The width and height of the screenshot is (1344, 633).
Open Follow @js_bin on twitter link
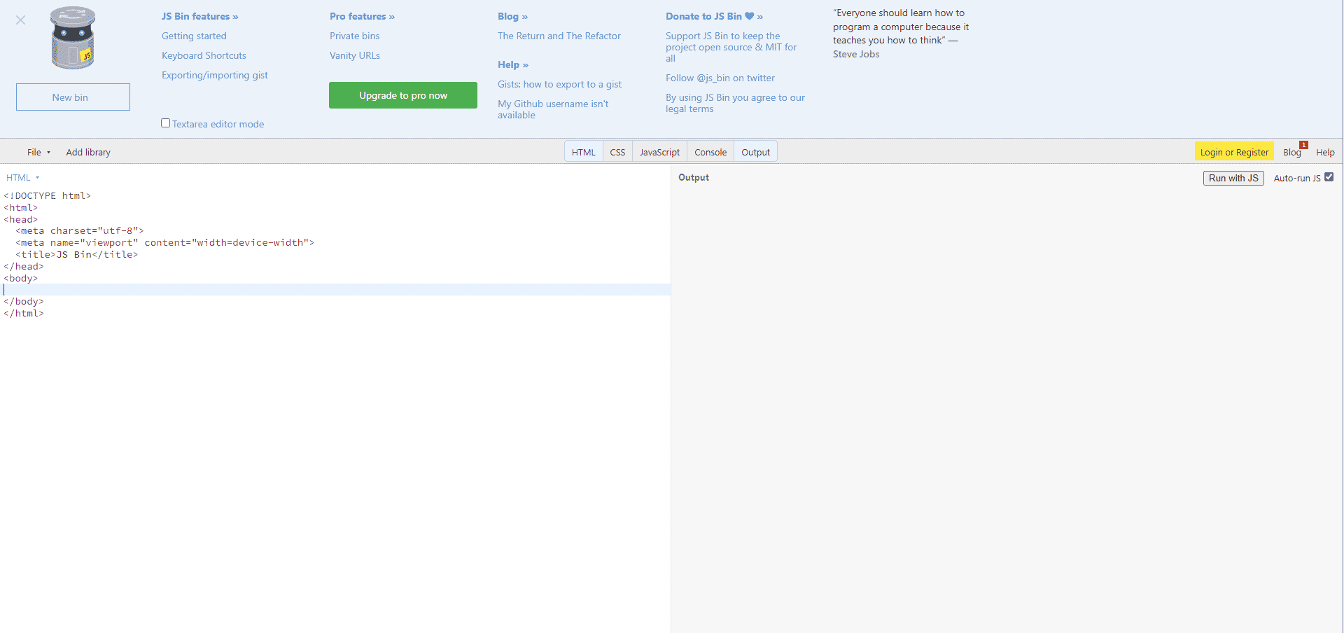720,78
